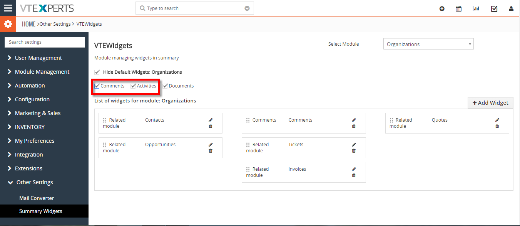520x226 pixels.
Task: Delete the Opportunities widget
Action: [211, 151]
